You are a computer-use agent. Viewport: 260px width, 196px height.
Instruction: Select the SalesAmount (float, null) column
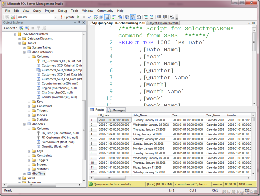[x=58, y=142]
